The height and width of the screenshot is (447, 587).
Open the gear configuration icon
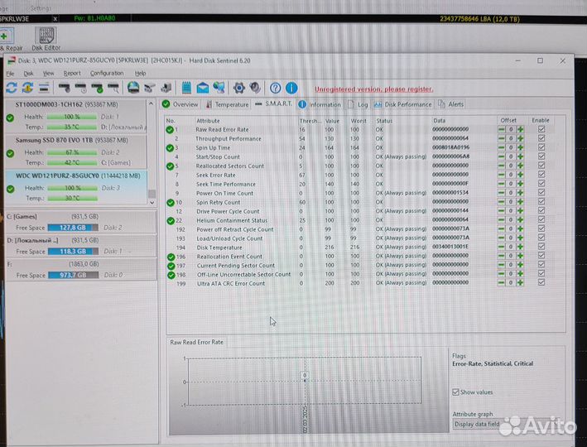click(238, 88)
